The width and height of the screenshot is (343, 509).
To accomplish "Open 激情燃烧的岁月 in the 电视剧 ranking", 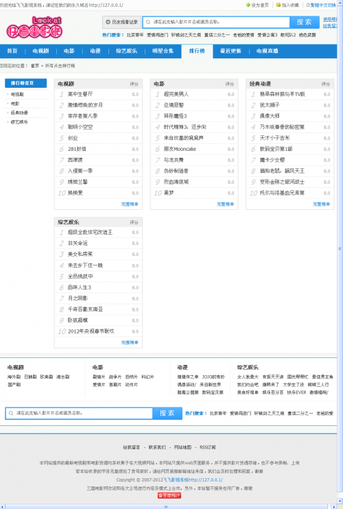I will pos(85,105).
